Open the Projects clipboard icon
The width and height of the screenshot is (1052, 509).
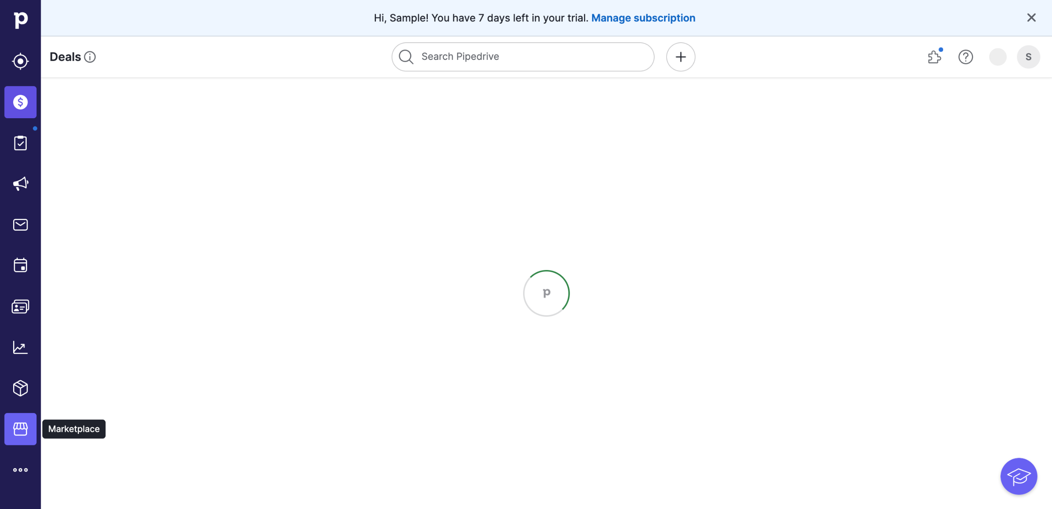[21, 143]
